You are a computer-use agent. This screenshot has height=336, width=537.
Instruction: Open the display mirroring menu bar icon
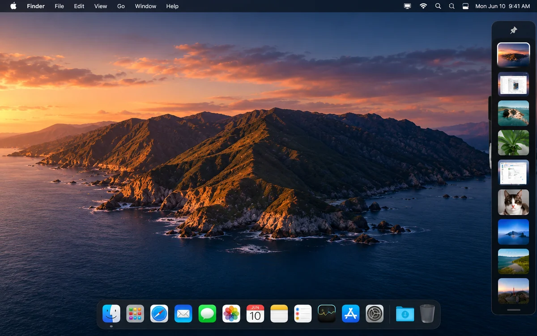[x=407, y=6]
